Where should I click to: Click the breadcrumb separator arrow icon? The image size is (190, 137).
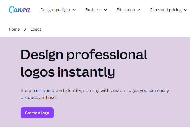point(25,29)
